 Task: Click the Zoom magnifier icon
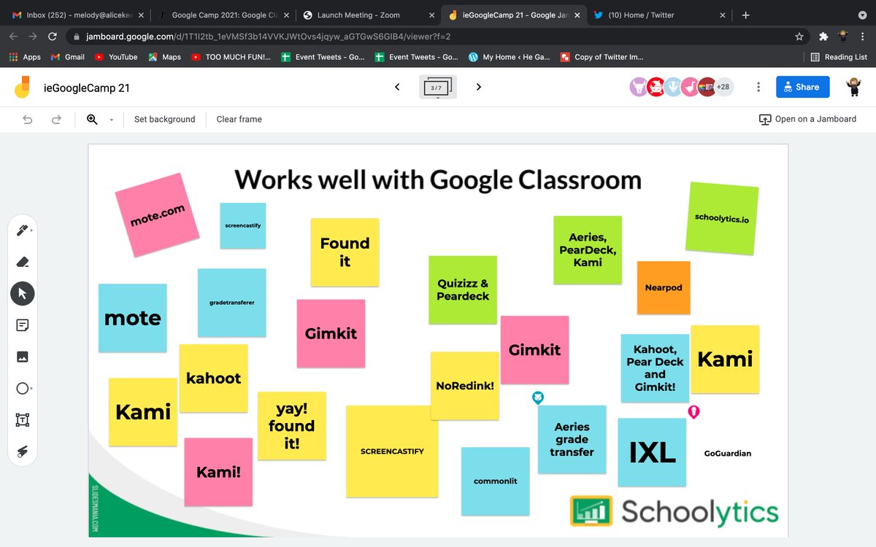tap(92, 120)
